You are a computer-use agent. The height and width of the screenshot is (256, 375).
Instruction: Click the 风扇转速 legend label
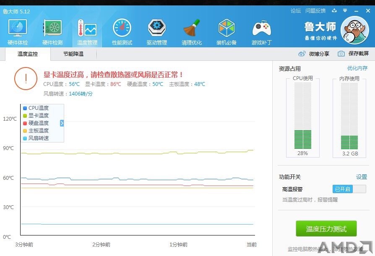click(x=39, y=138)
